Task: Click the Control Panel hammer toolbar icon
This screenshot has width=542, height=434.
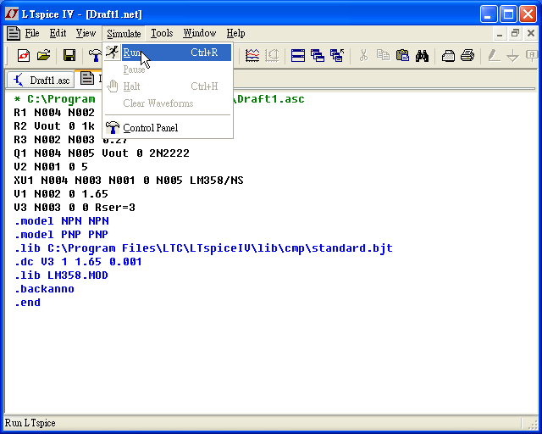Action: tap(95, 55)
